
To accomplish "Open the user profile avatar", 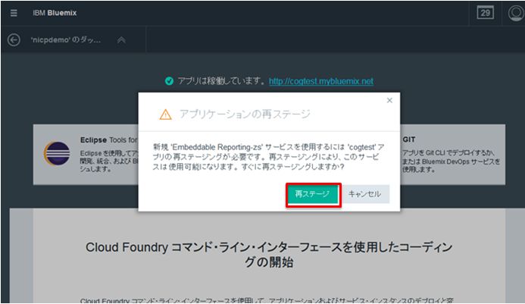I will (x=514, y=14).
